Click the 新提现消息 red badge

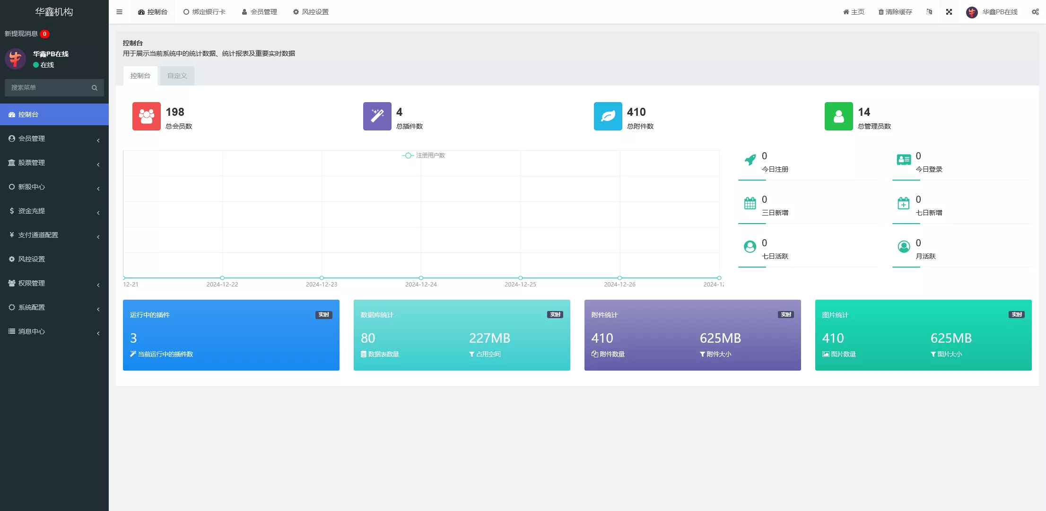tap(44, 34)
